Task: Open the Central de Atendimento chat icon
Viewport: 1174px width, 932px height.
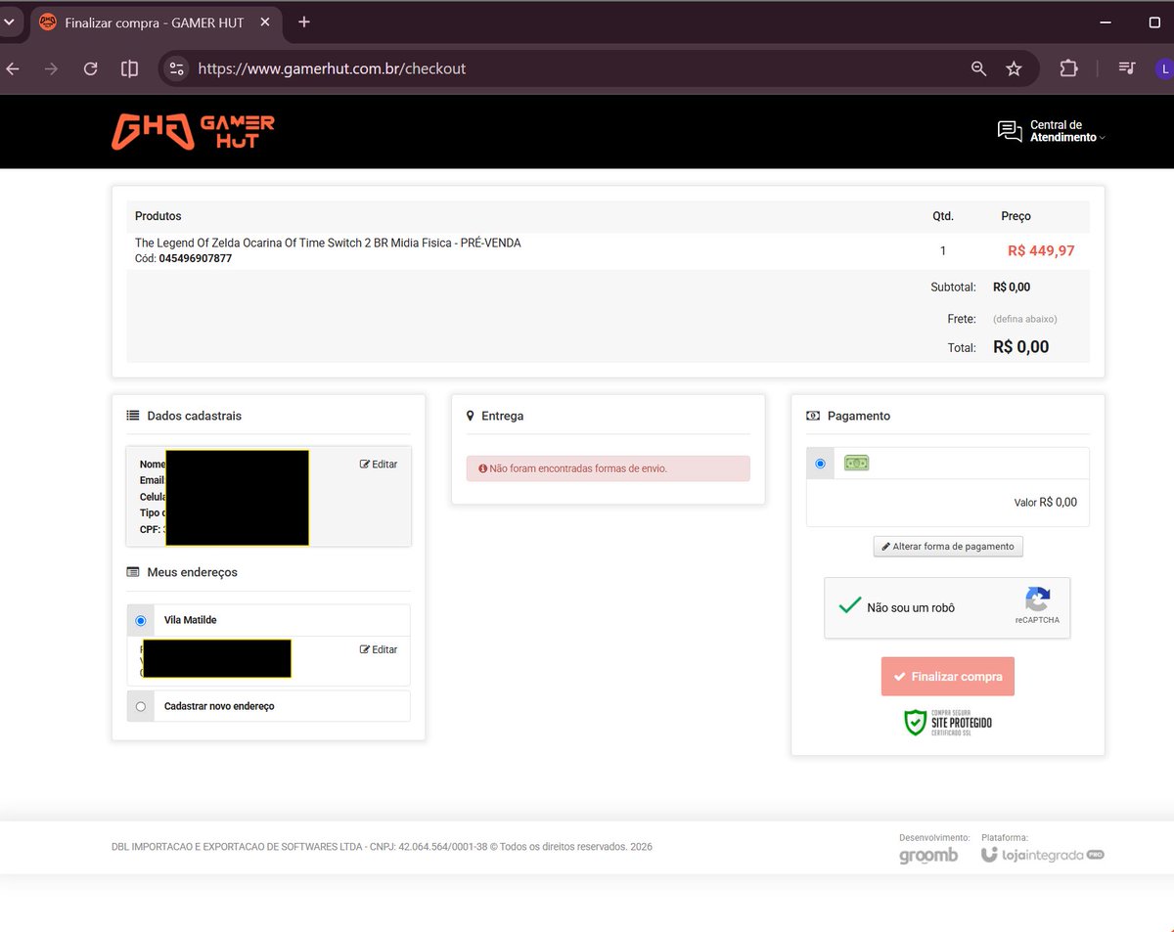Action: (x=1010, y=131)
